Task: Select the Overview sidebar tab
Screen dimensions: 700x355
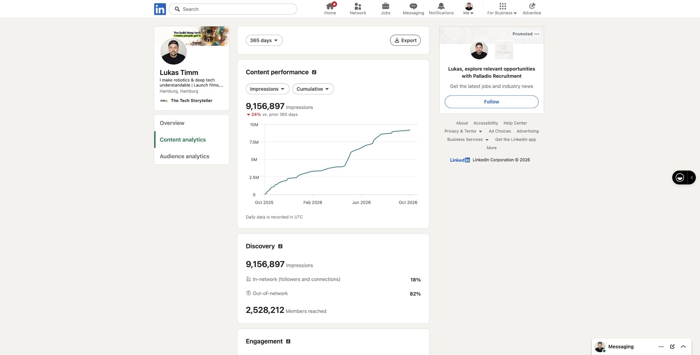Action: pyautogui.click(x=192, y=123)
